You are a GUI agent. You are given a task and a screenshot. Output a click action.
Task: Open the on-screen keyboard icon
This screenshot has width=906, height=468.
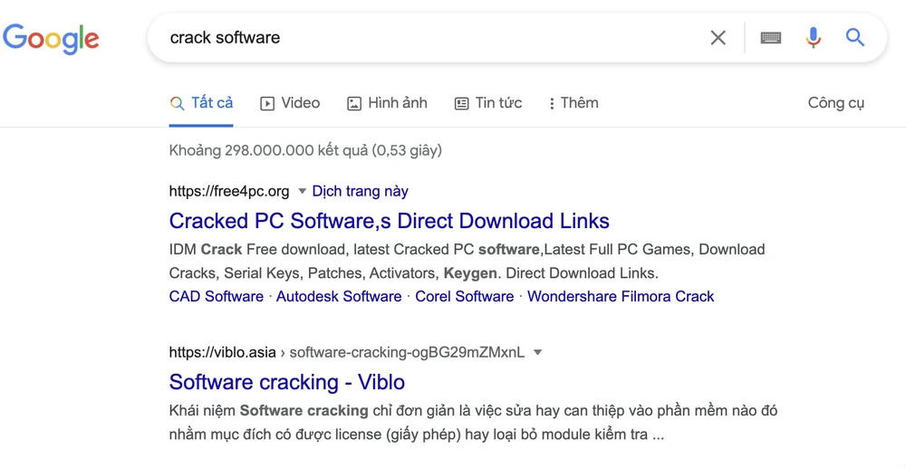coord(771,38)
